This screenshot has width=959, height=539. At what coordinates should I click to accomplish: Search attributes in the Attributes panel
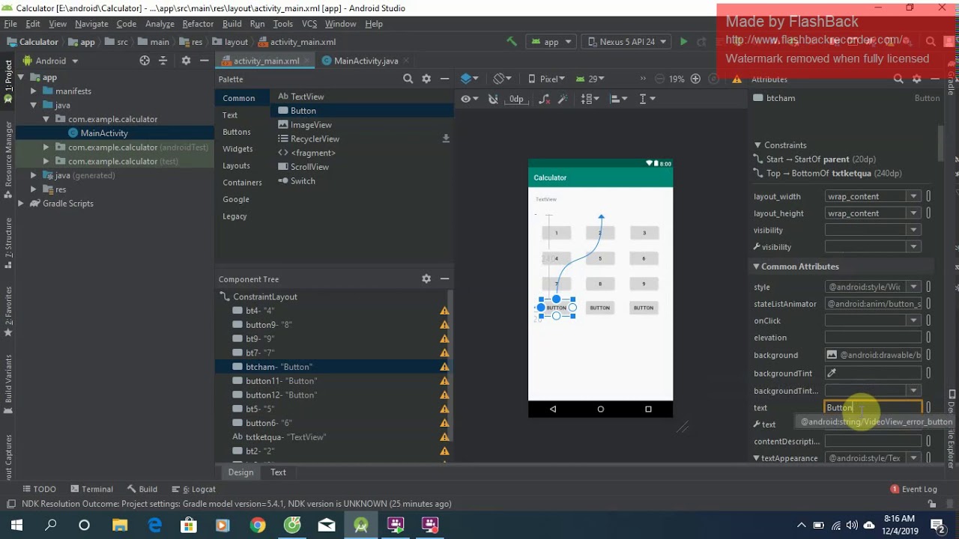[x=898, y=79]
